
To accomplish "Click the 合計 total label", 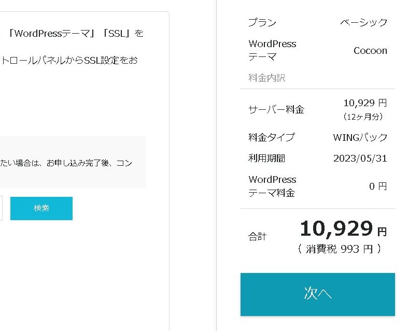I will (x=257, y=237).
